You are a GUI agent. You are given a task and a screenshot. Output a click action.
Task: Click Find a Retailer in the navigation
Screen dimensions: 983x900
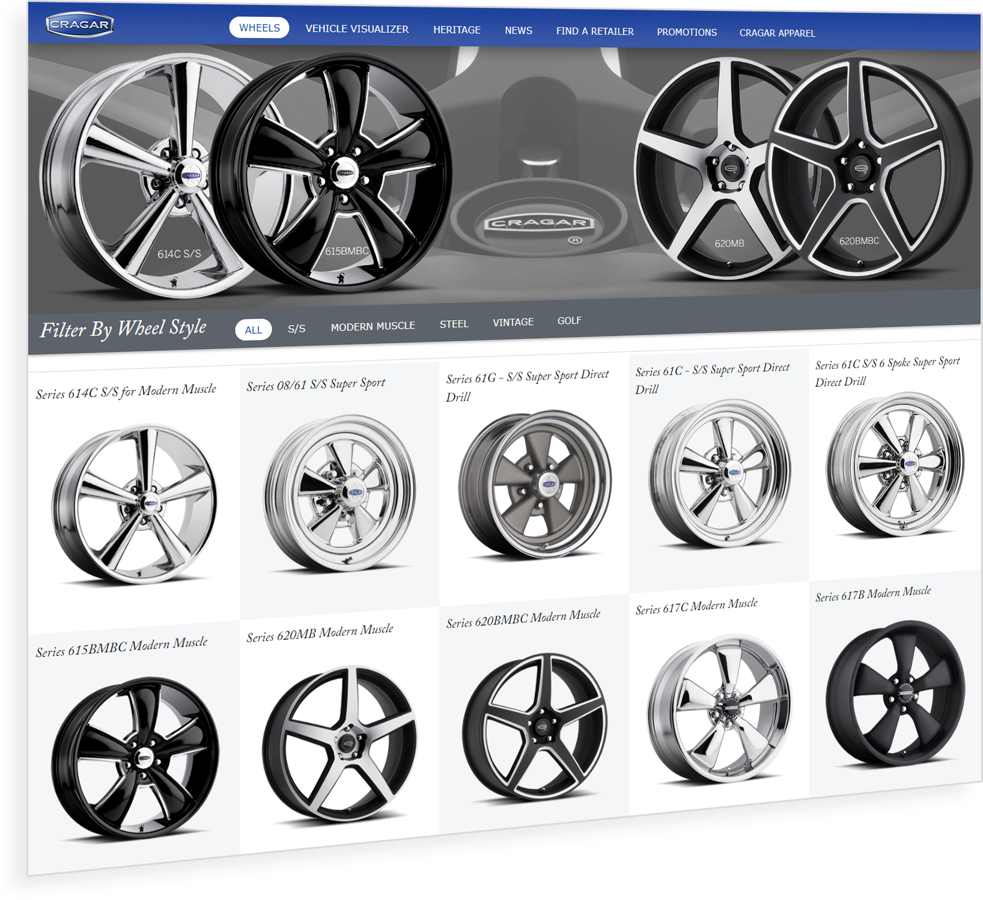point(595,31)
